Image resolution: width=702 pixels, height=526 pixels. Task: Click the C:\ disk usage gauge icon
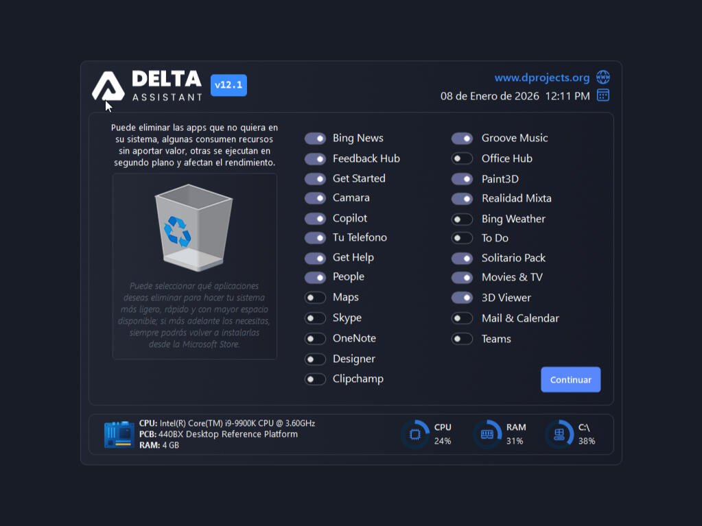559,434
